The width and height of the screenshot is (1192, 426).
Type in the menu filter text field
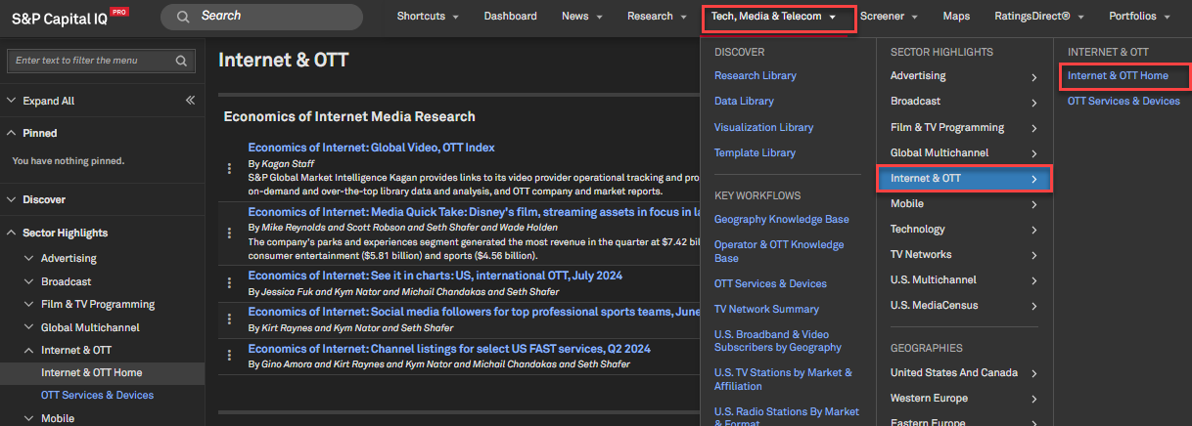[92, 61]
